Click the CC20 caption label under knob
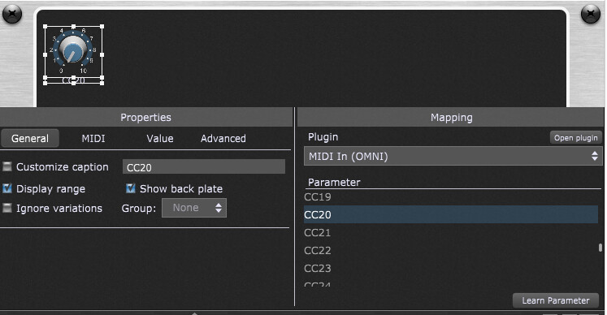 pyautogui.click(x=74, y=80)
